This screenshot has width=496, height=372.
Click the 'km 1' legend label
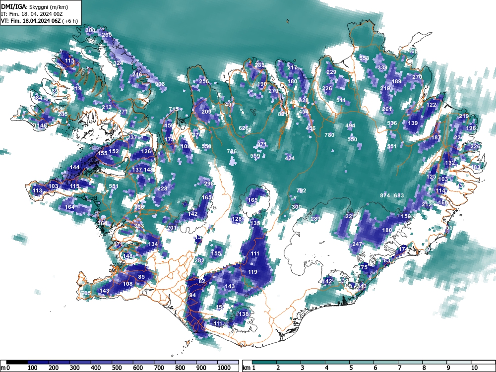coord(249,368)
